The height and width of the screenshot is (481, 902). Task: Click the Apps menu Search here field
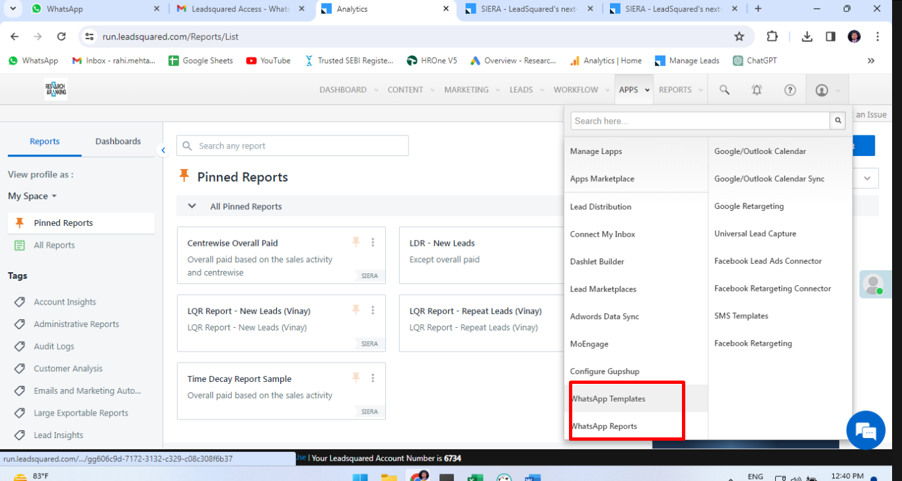(x=700, y=121)
